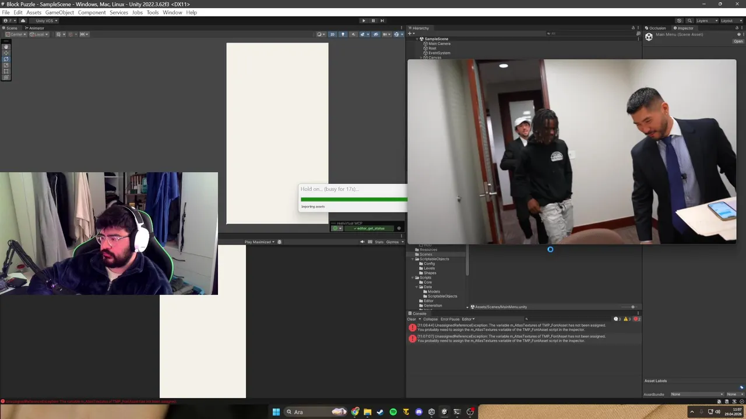The height and width of the screenshot is (419, 746).
Task: Open the AssetBundle None dropdown
Action: pyautogui.click(x=696, y=394)
